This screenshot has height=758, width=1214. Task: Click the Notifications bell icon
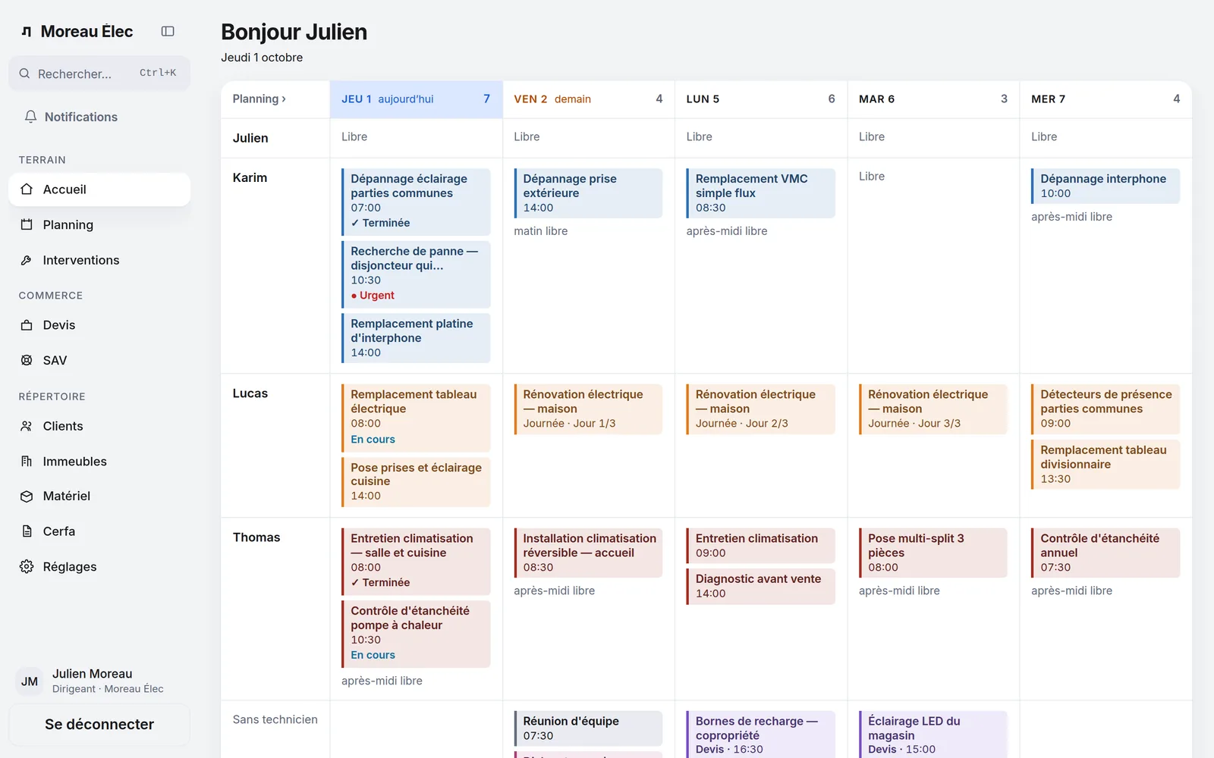pyautogui.click(x=30, y=117)
